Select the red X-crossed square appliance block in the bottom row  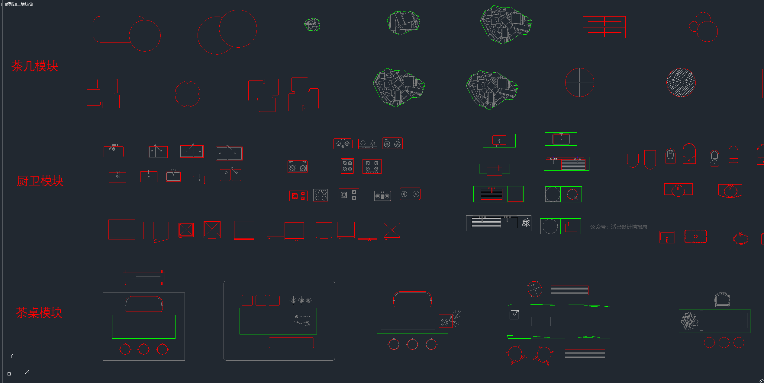(212, 229)
